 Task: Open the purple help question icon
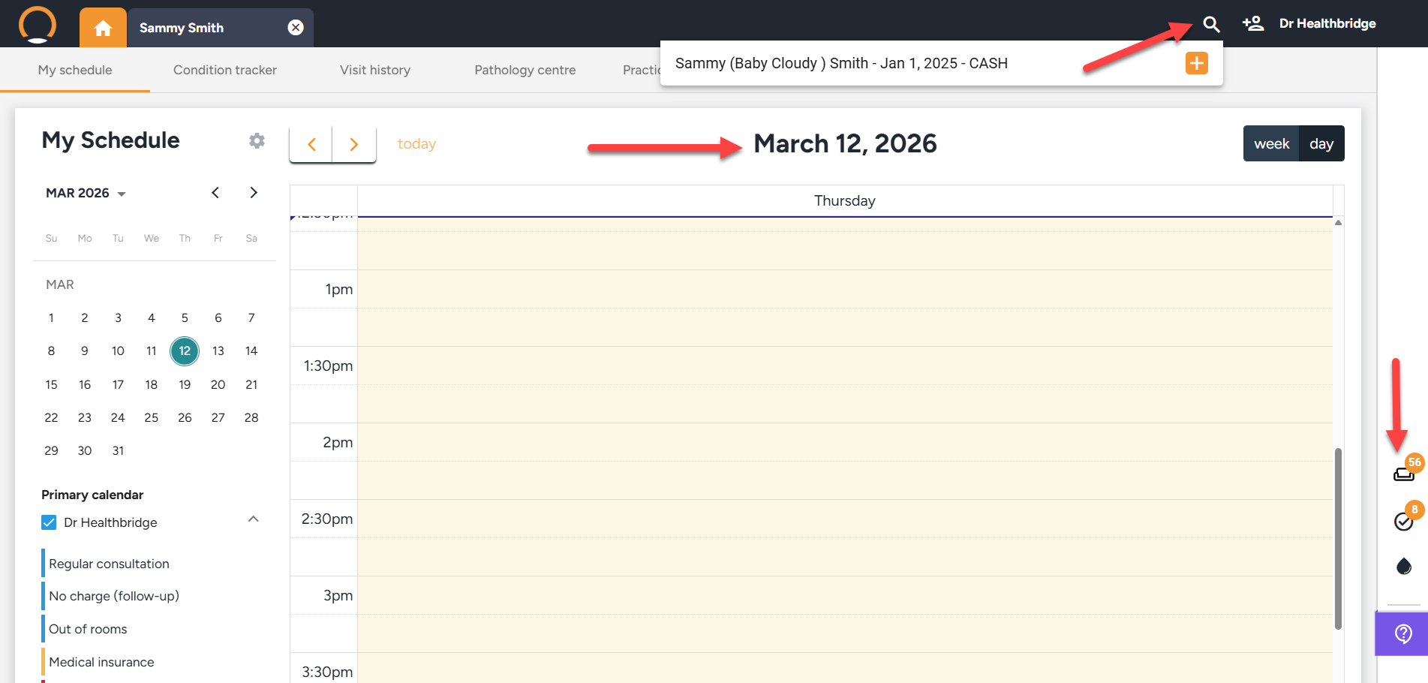point(1402,634)
